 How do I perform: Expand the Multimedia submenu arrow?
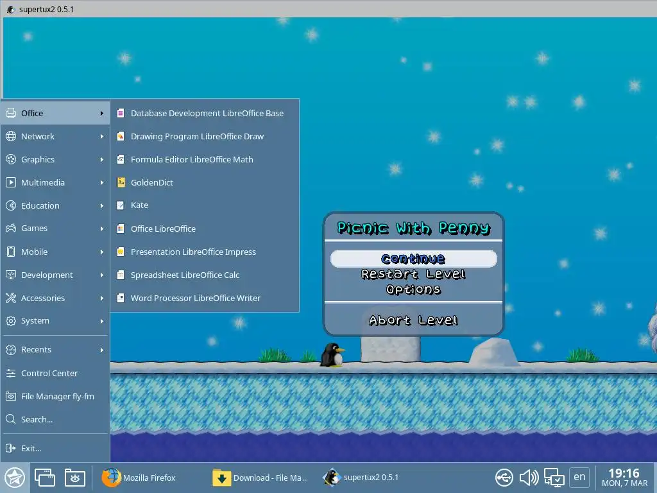(102, 182)
